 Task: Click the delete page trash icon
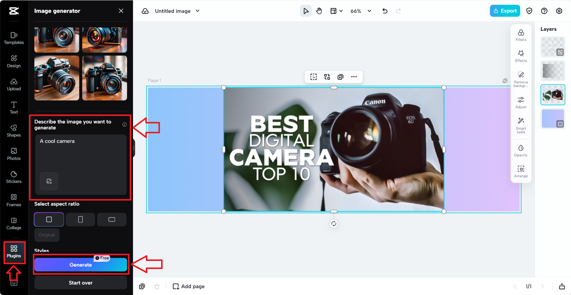(x=157, y=287)
